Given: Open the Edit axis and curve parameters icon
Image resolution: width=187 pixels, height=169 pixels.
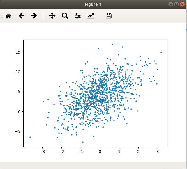Looking at the screenshot, I should click(x=91, y=16).
